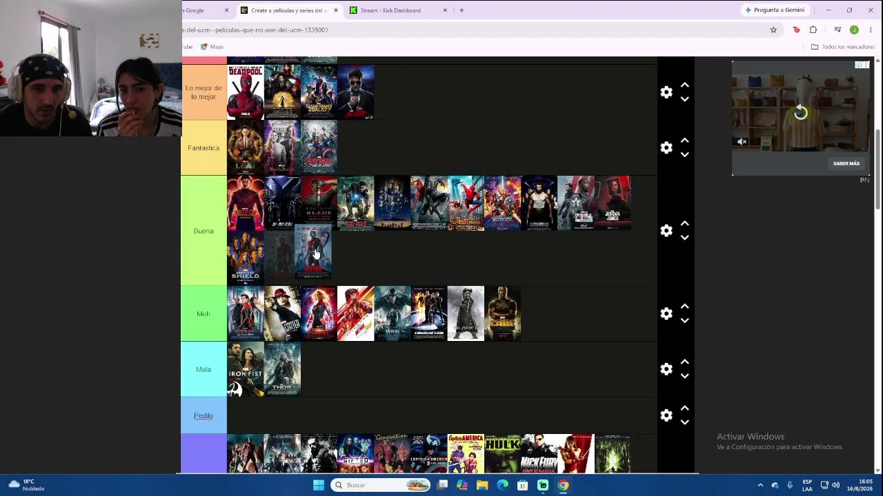Select the Deadpool poster
This screenshot has height=496, width=883.
pyautogui.click(x=246, y=92)
